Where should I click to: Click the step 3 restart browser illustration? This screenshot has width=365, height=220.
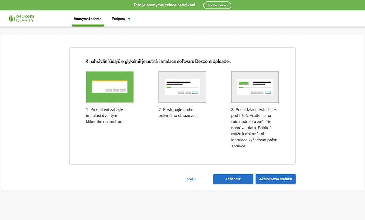pos(255,87)
